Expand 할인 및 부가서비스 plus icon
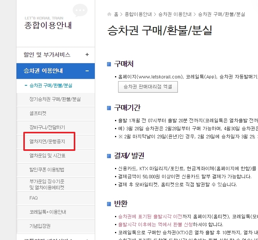This screenshot has height=240, width=258. point(87,54)
